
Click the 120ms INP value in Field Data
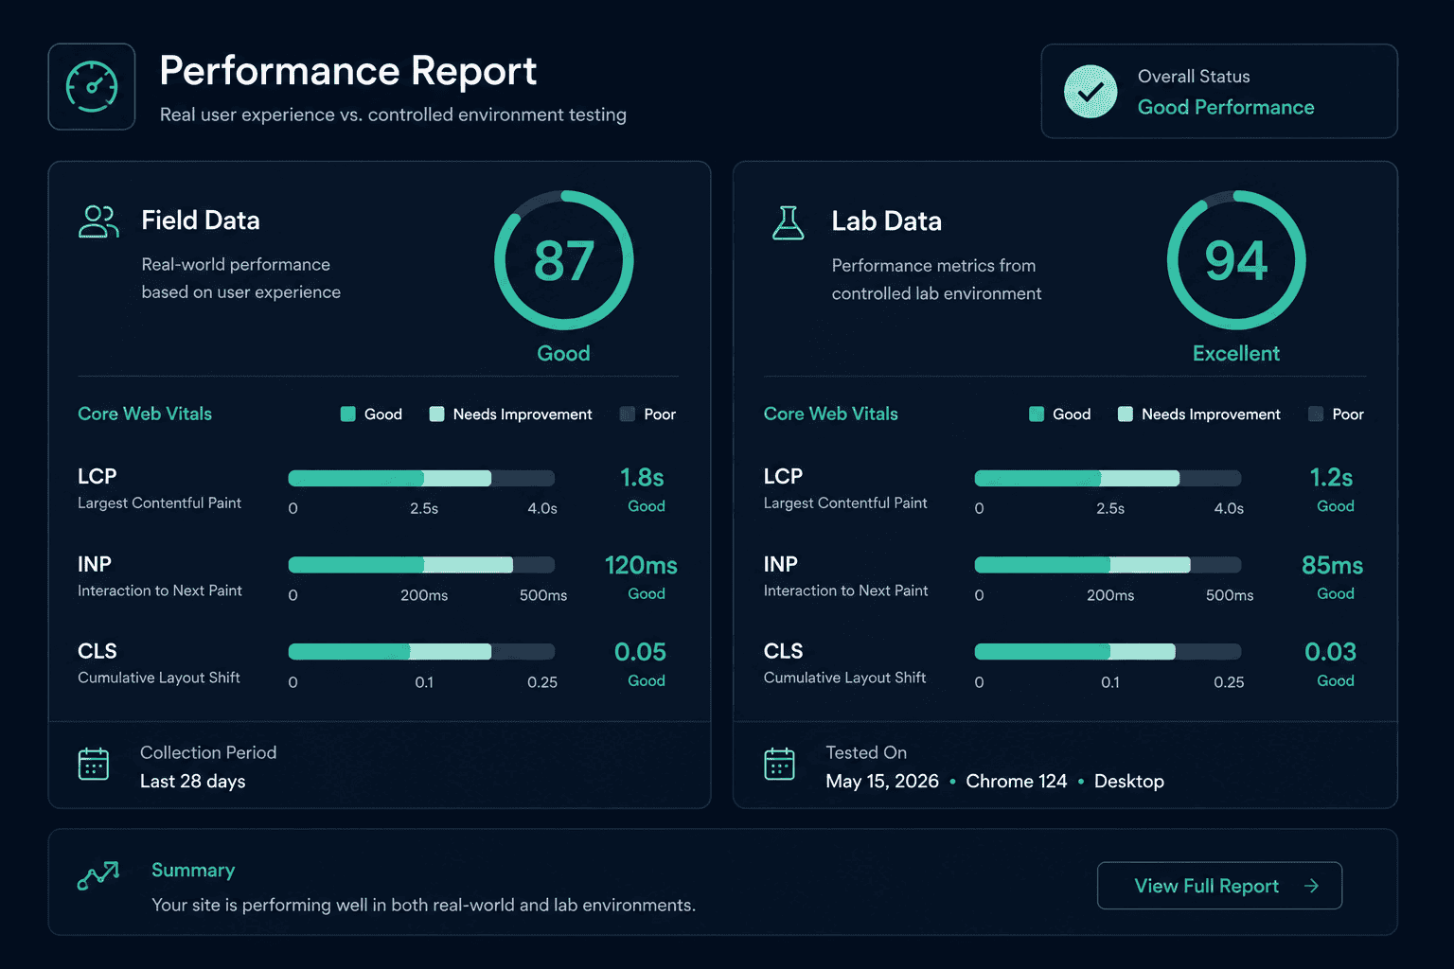641,566
